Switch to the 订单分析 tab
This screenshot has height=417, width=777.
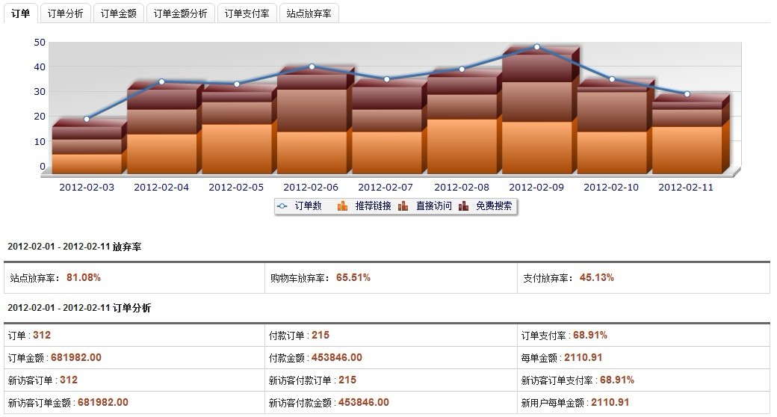[x=65, y=13]
